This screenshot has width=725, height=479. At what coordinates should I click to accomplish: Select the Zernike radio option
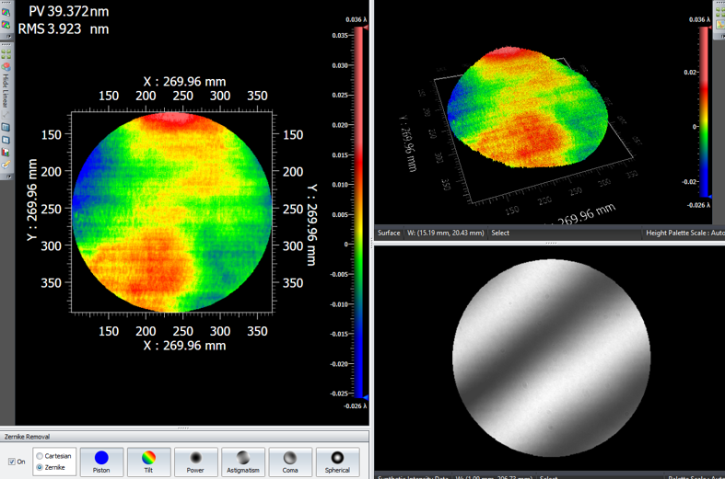40,467
